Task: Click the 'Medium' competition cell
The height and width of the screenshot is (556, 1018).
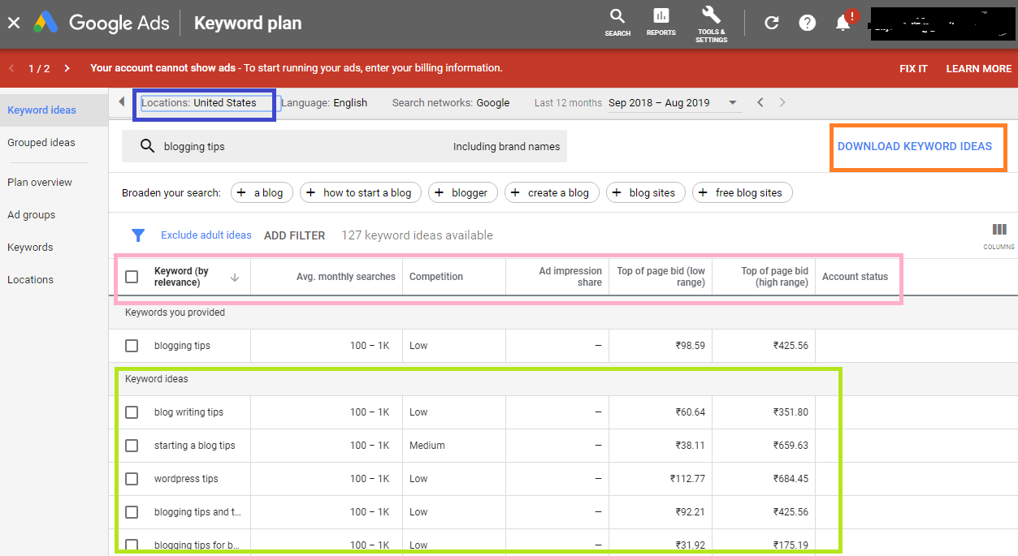Action: click(x=427, y=446)
